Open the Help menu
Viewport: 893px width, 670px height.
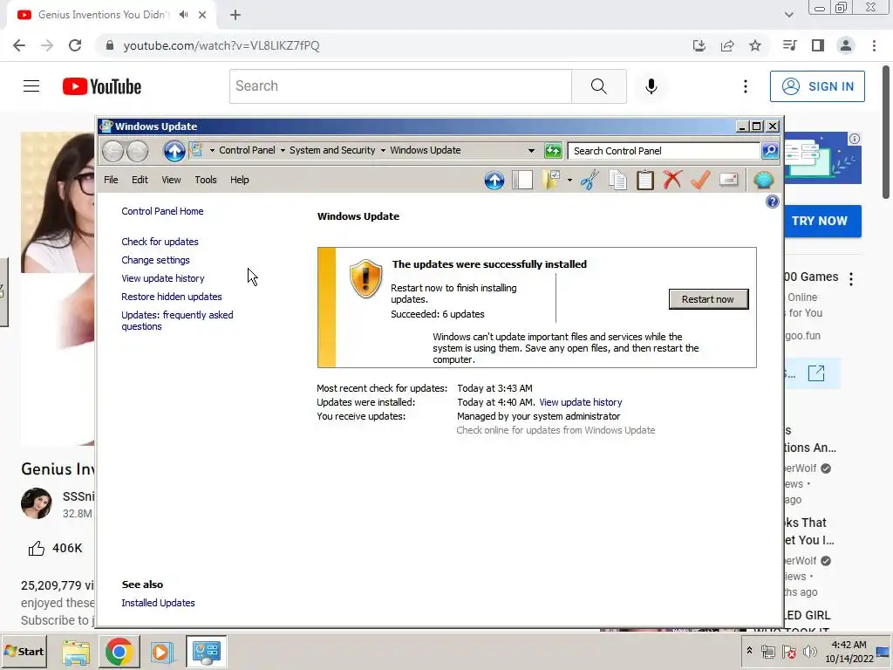pos(240,180)
